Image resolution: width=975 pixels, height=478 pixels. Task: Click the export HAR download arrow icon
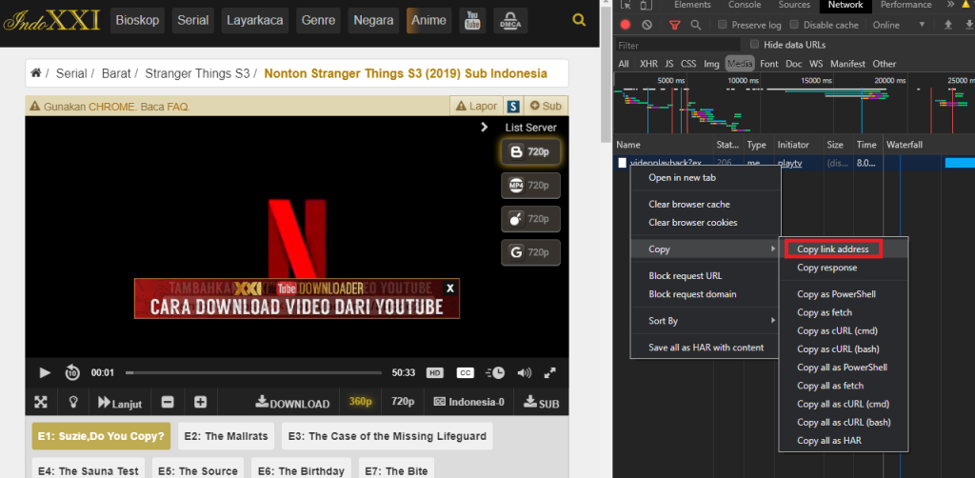click(967, 25)
